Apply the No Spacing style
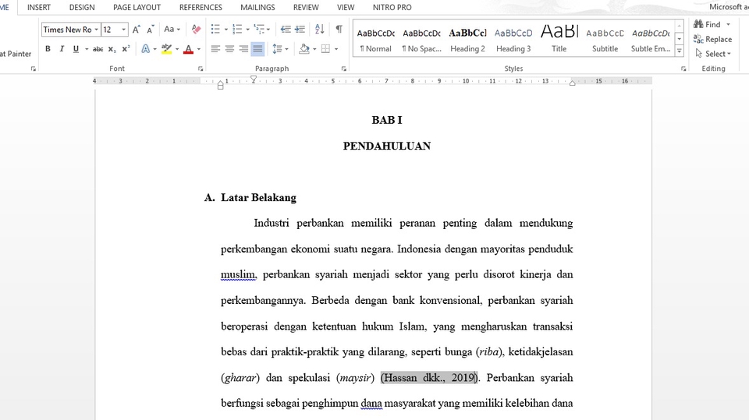Screen dimensions: 749x420 click(421, 39)
